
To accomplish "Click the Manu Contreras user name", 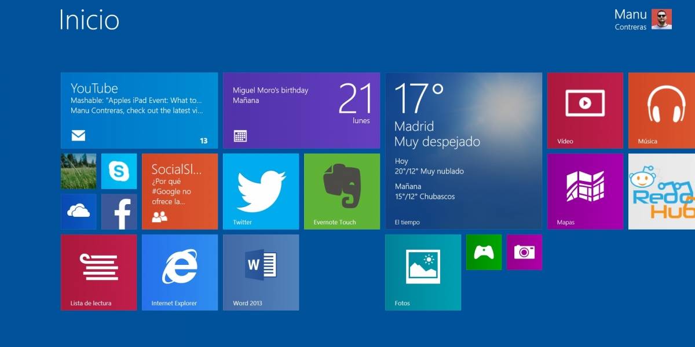I will (630, 19).
